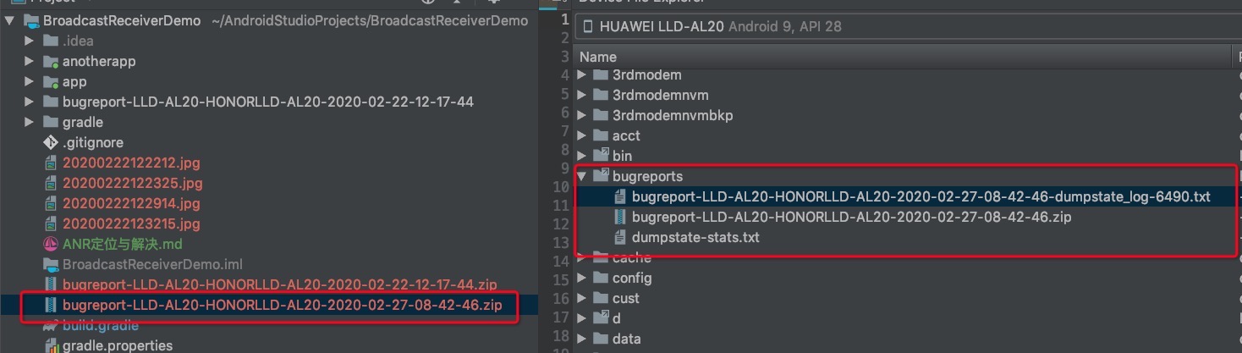Click archive icon of bugreport 02-22-12-17-44.zip

pos(50,284)
